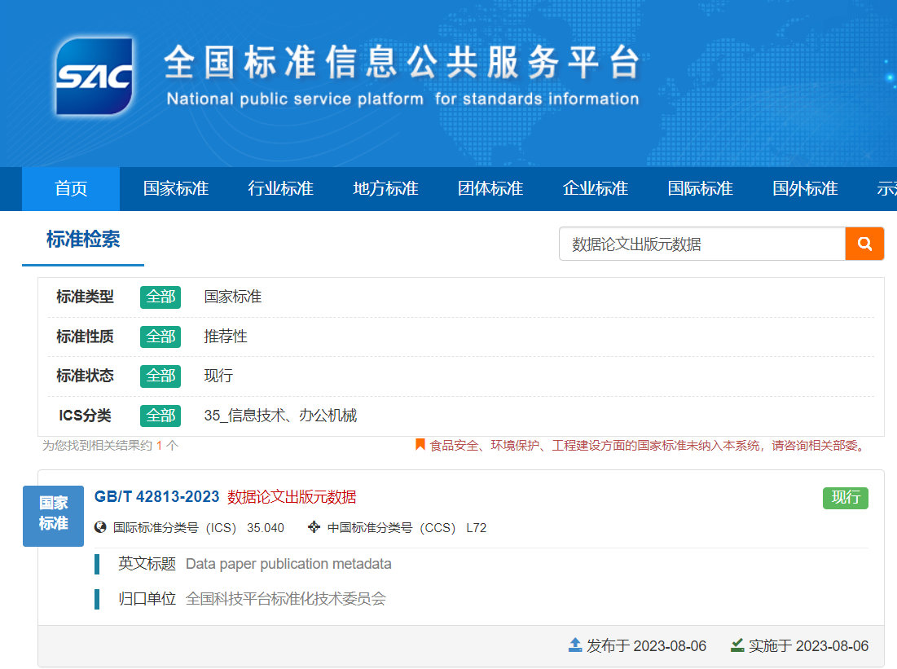Click the SAC logo icon

point(94,76)
